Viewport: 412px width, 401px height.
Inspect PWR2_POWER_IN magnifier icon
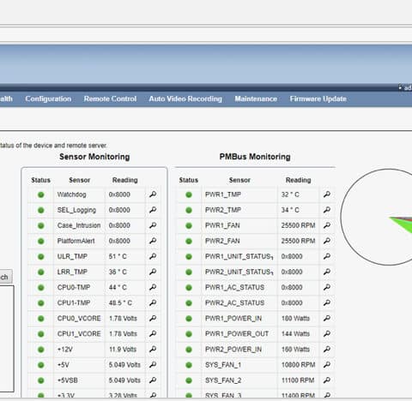(x=327, y=349)
